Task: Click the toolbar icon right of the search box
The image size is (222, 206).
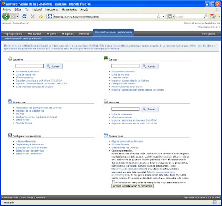Action: (x=213, y=17)
